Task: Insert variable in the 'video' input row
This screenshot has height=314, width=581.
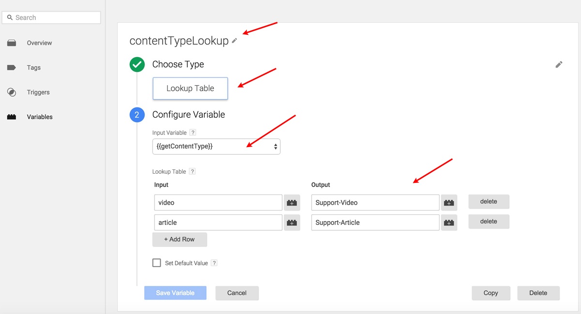Action: click(292, 203)
